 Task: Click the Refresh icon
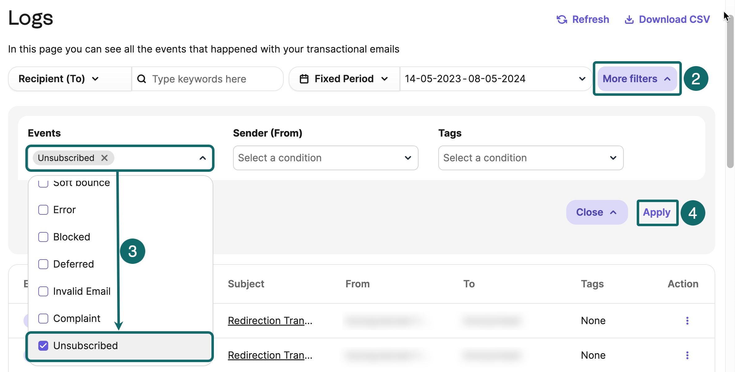click(x=562, y=19)
